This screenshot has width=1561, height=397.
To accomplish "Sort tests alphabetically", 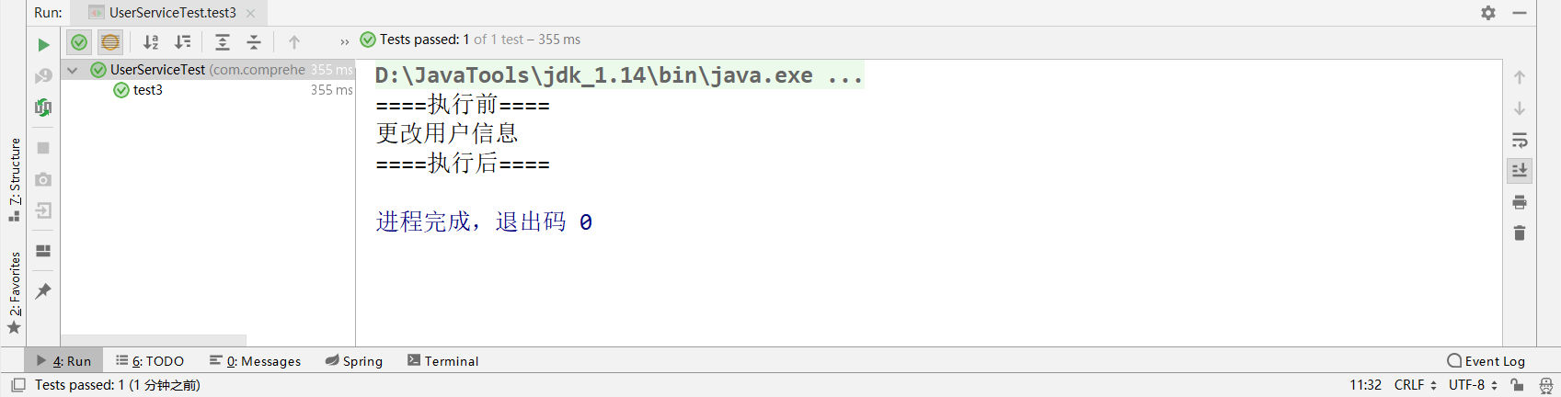I will point(151,42).
